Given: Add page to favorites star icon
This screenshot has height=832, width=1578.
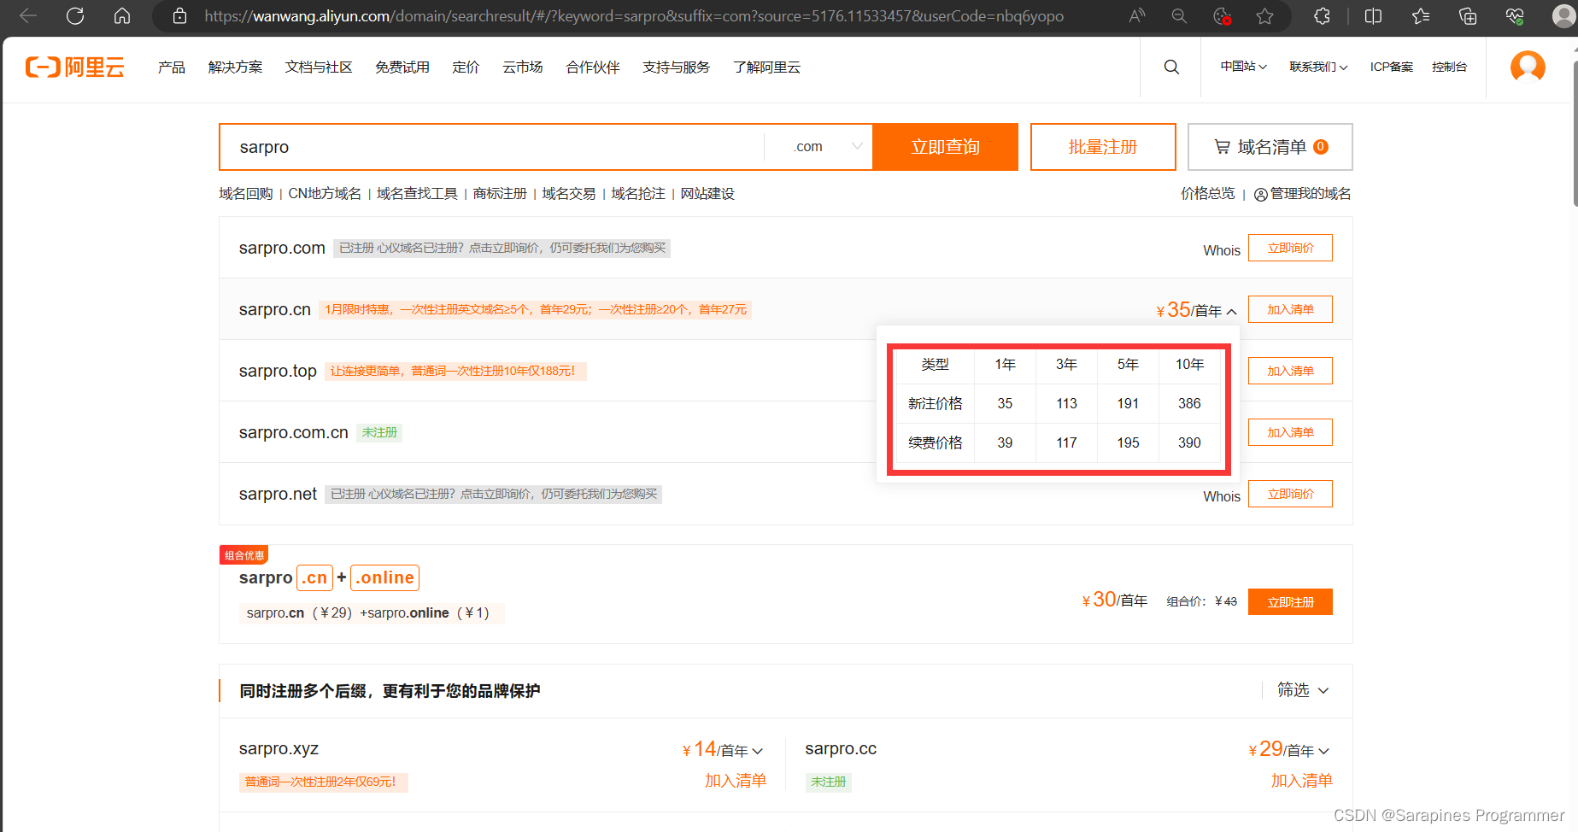Looking at the screenshot, I should coord(1264,15).
